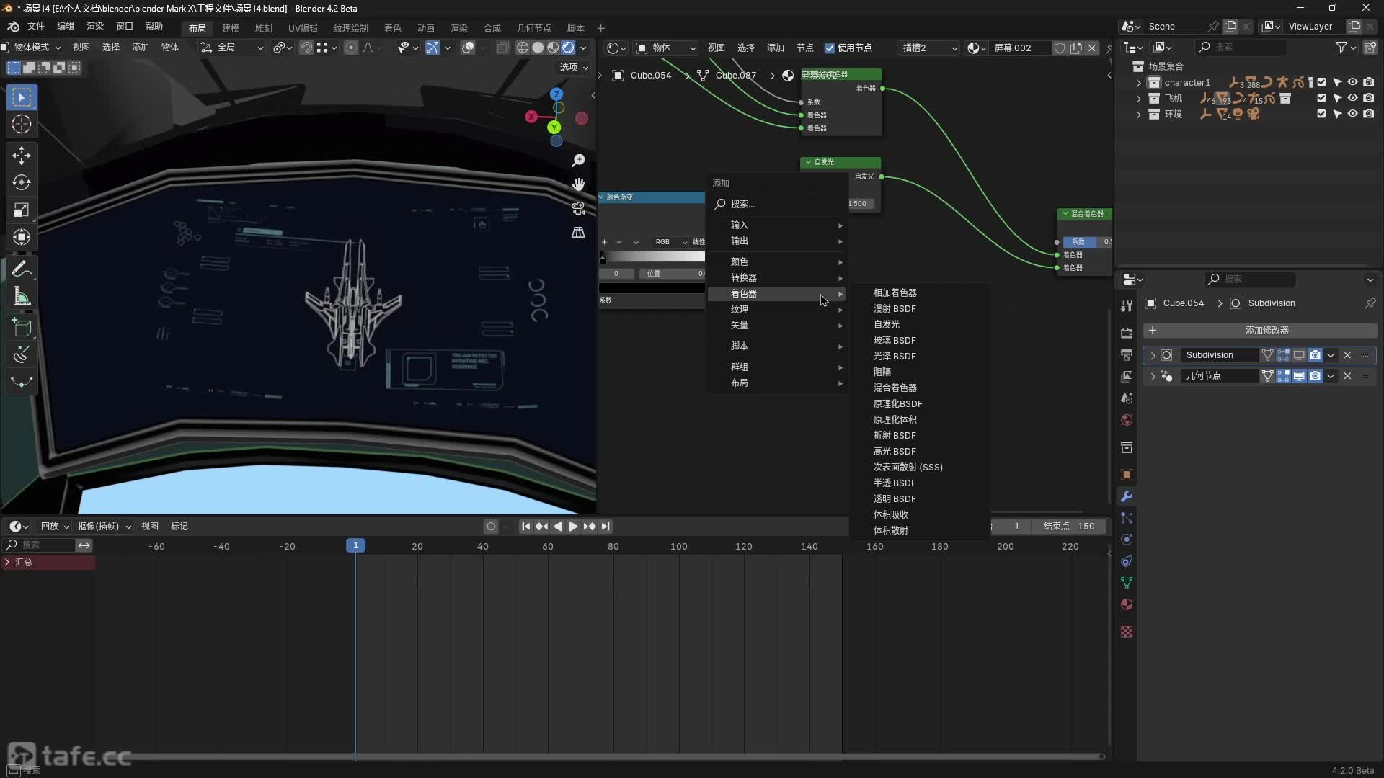Open the Tool properties tab

(1127, 306)
